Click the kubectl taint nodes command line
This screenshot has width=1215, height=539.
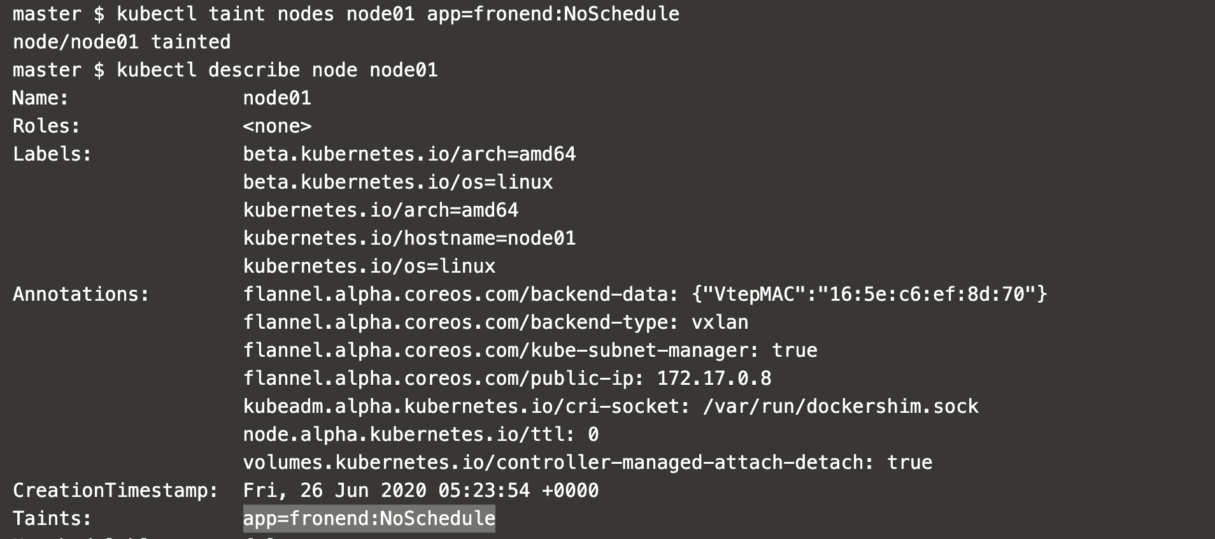click(346, 14)
